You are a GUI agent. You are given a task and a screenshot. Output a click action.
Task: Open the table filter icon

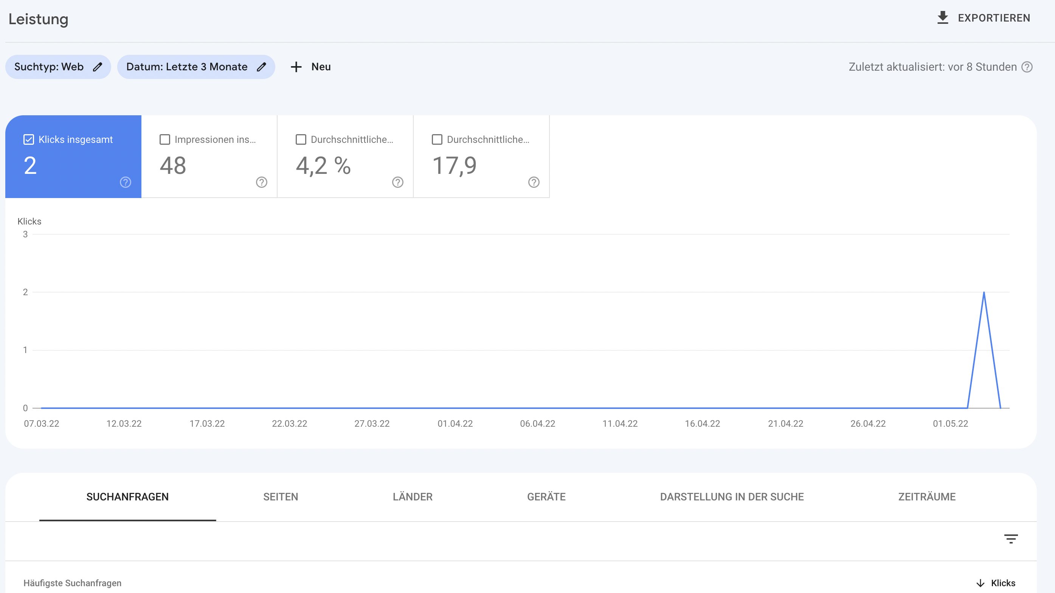(x=1011, y=539)
